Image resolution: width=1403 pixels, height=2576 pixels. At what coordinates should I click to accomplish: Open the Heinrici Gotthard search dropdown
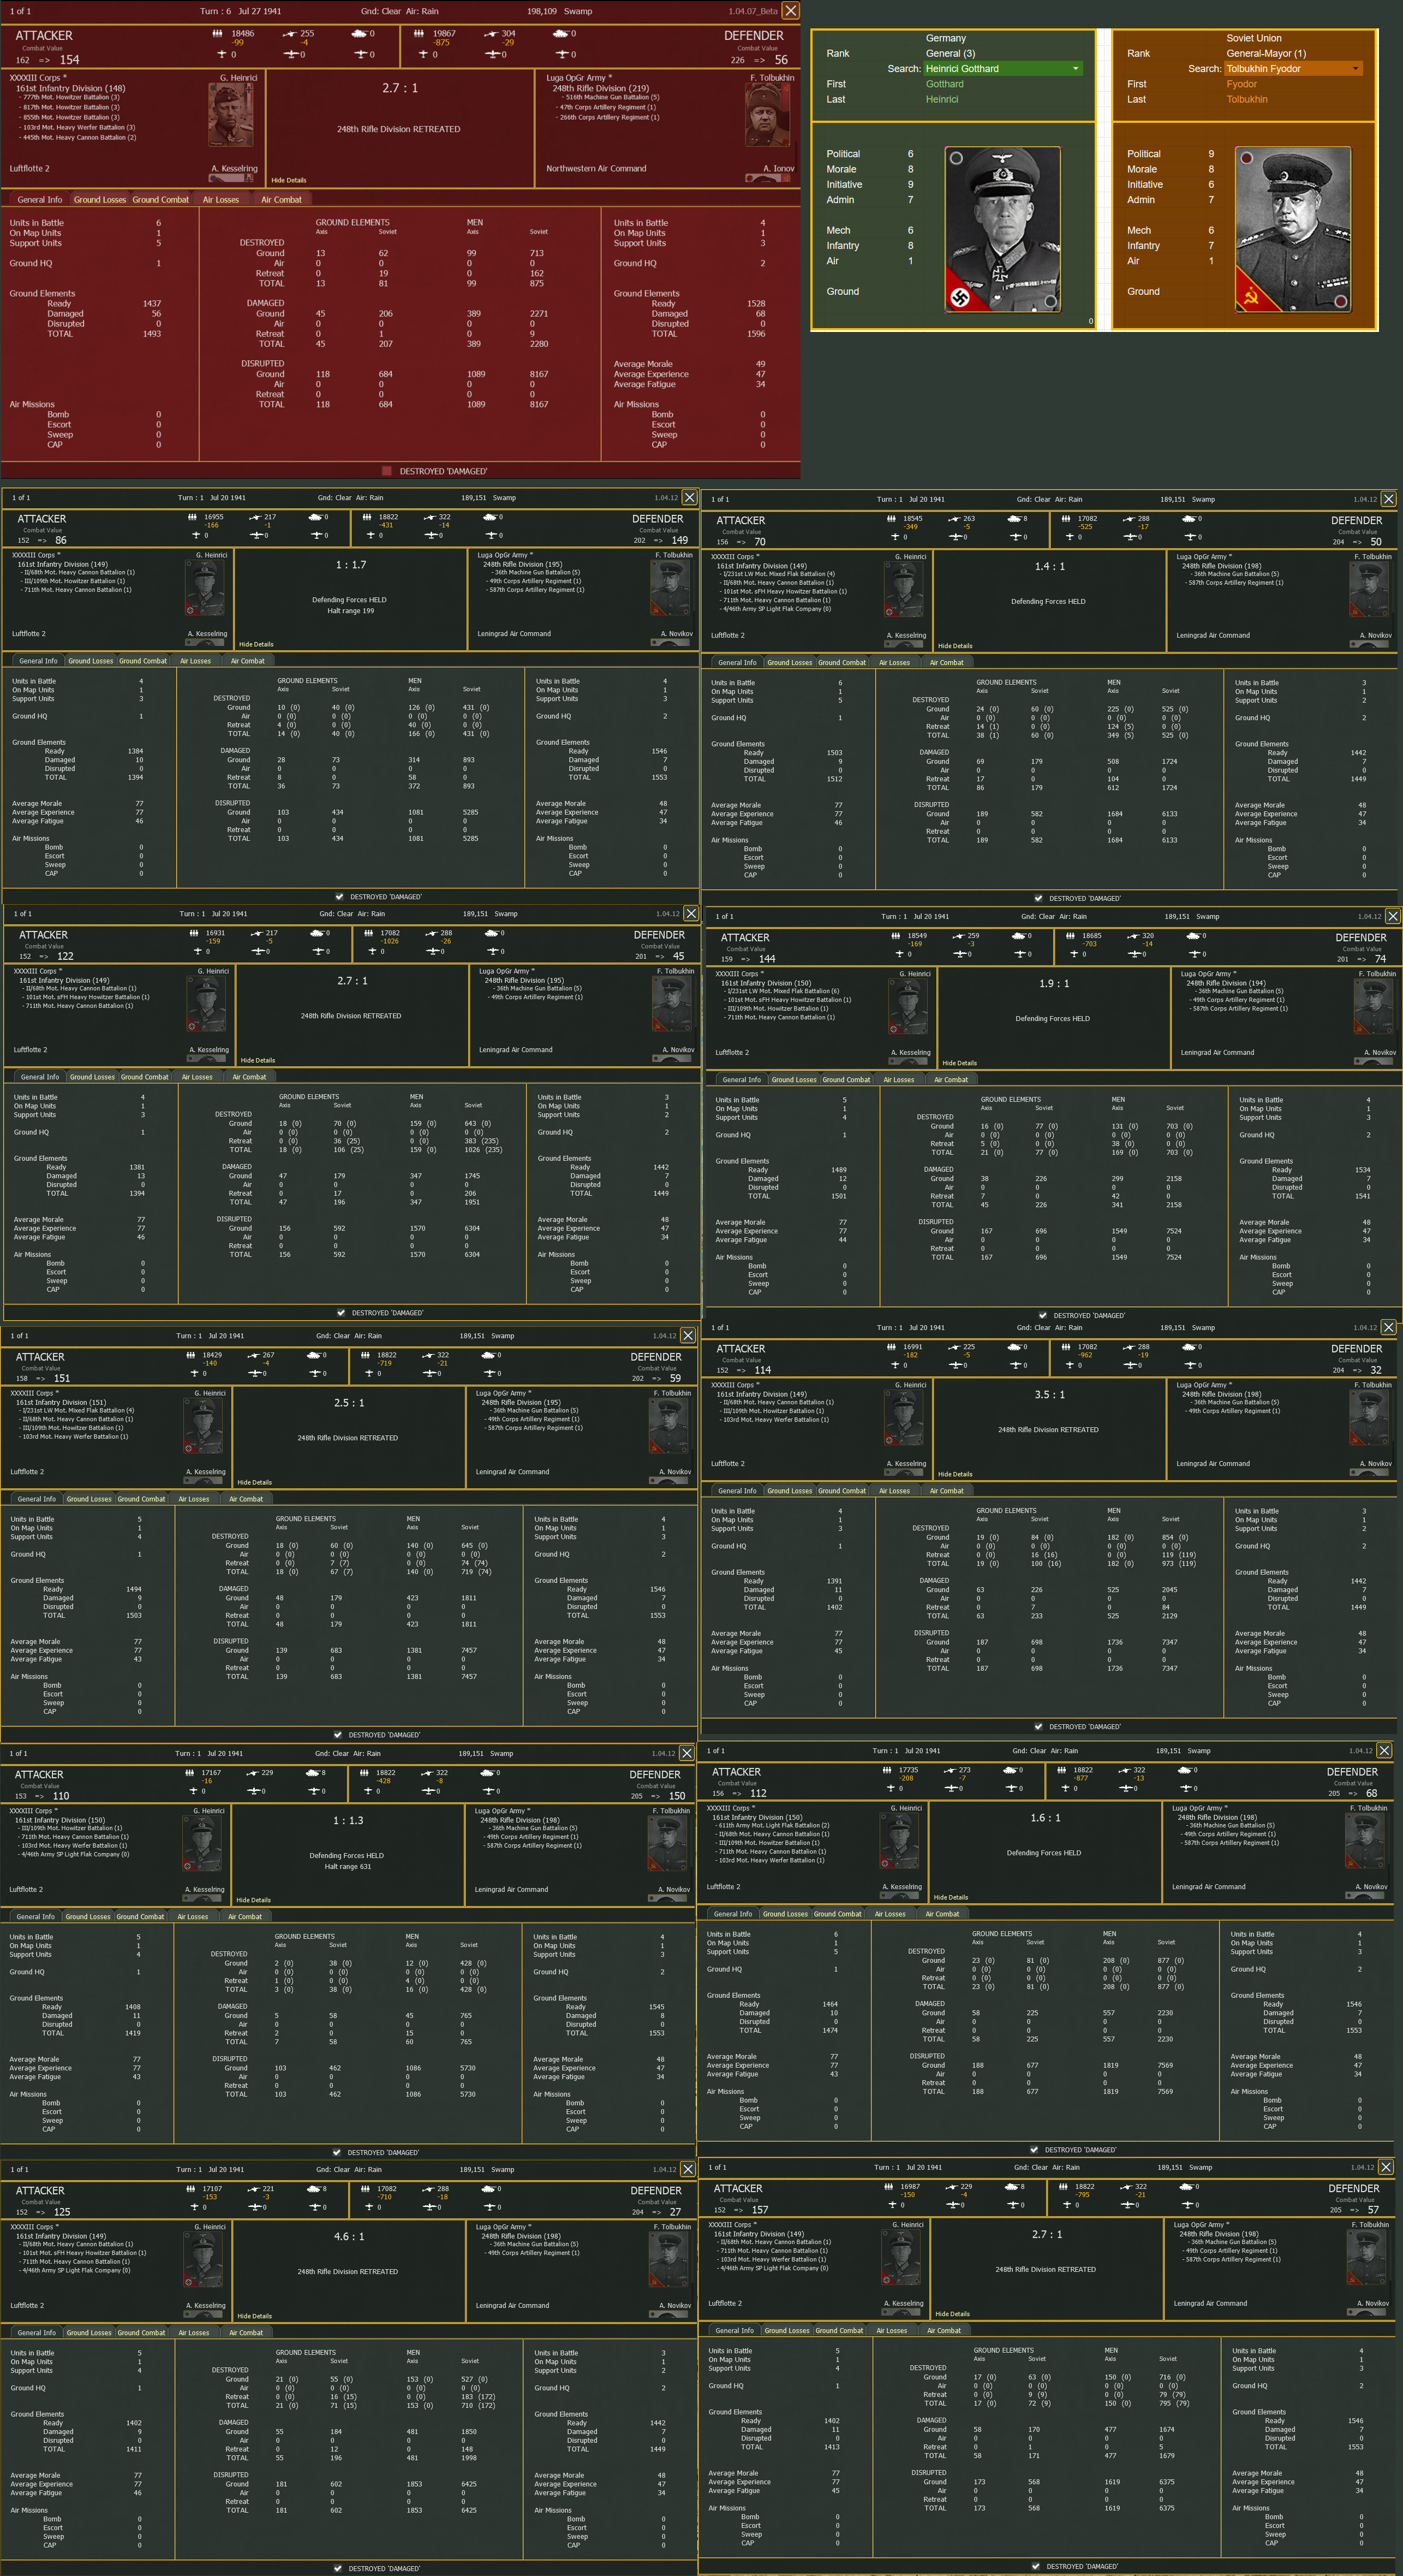[x=1075, y=69]
